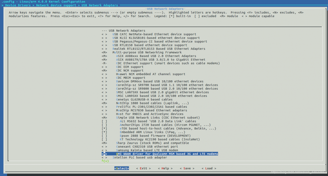Toggle module state of USB Pegasus/Pegasus-II
328x176 pixels.
pos(104,41)
